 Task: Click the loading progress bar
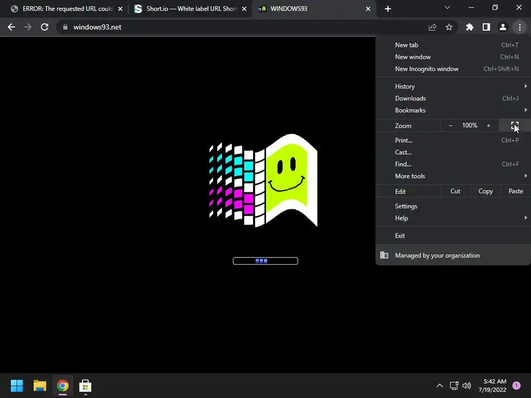point(265,261)
